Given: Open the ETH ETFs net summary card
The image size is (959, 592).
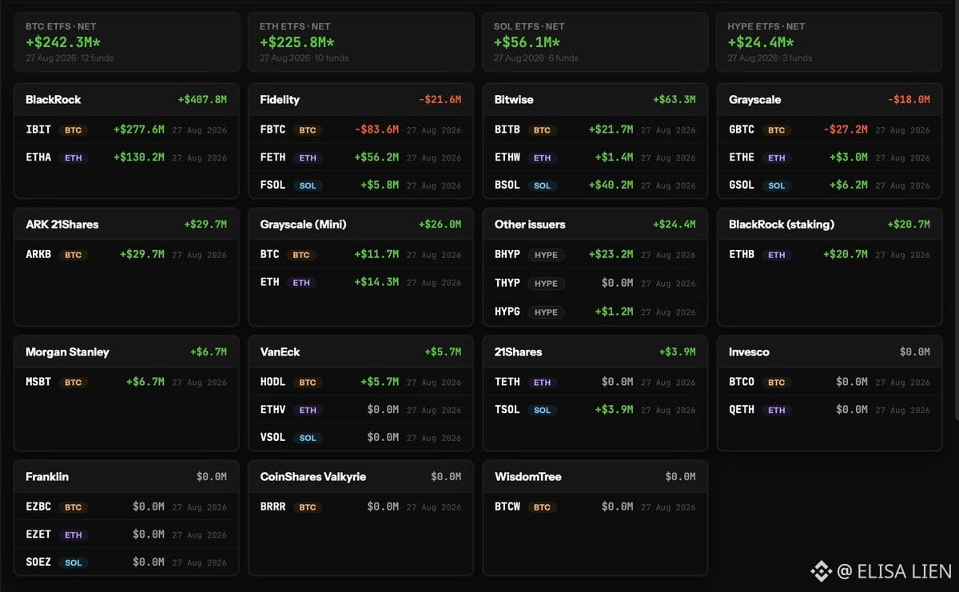Looking at the screenshot, I should (360, 42).
